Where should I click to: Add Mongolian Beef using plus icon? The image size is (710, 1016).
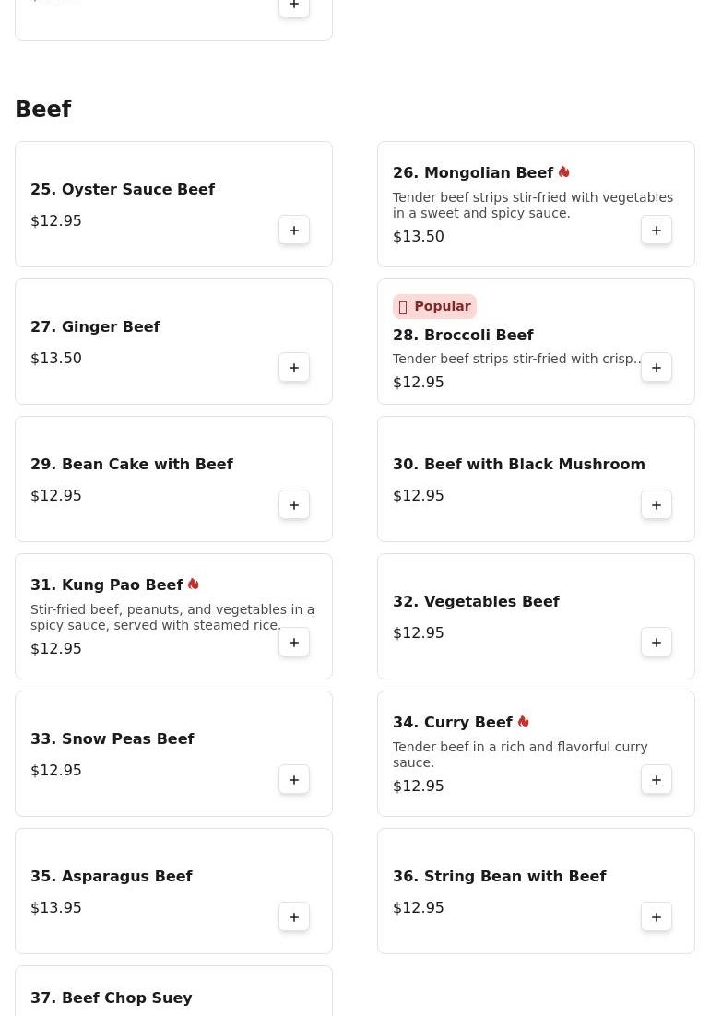(x=657, y=230)
